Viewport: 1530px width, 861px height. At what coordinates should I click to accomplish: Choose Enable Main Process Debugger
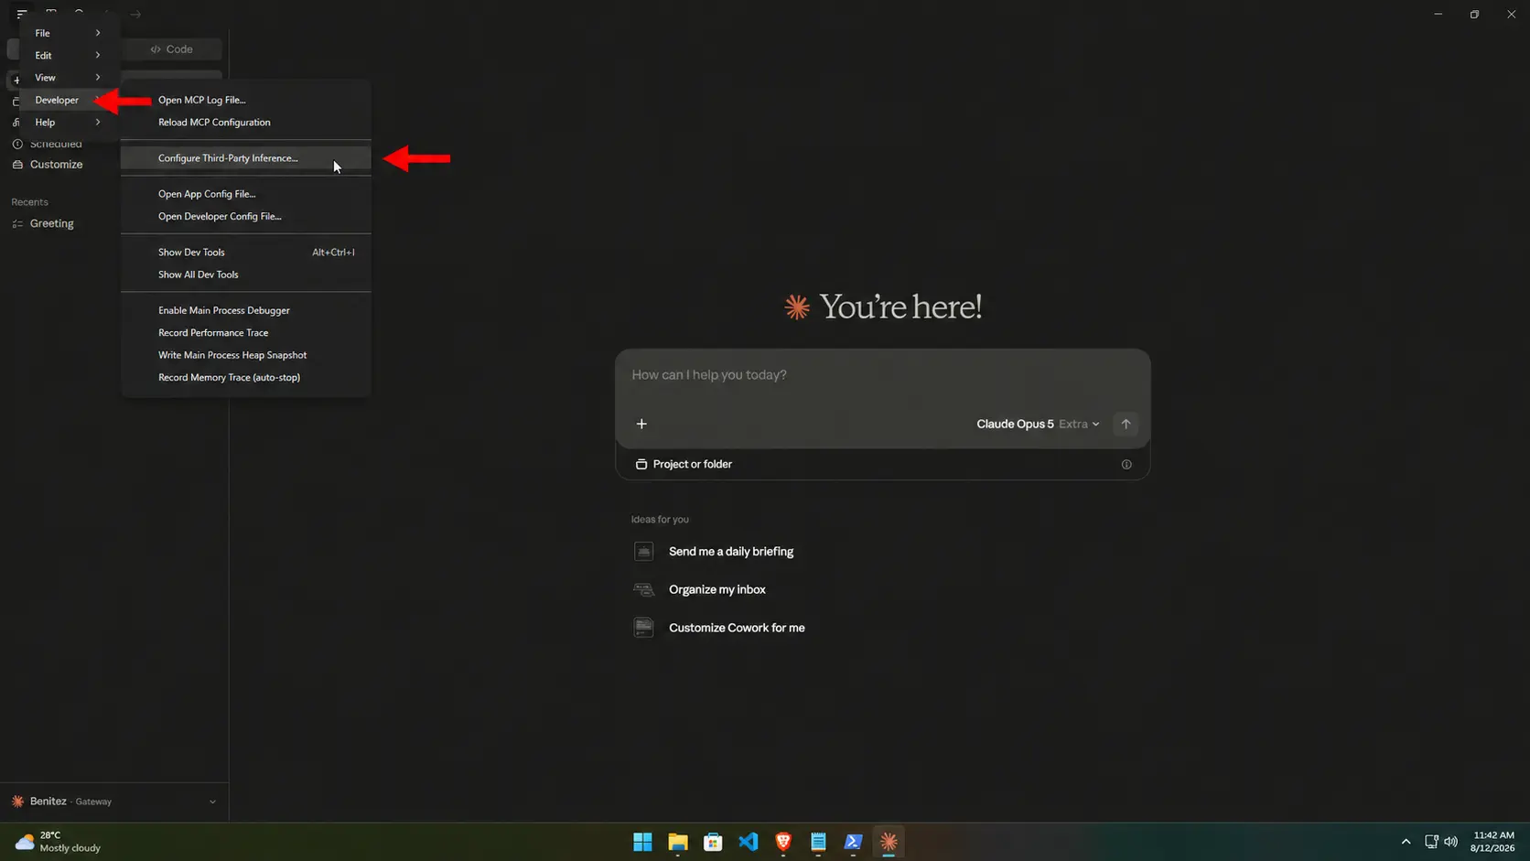pos(246,310)
